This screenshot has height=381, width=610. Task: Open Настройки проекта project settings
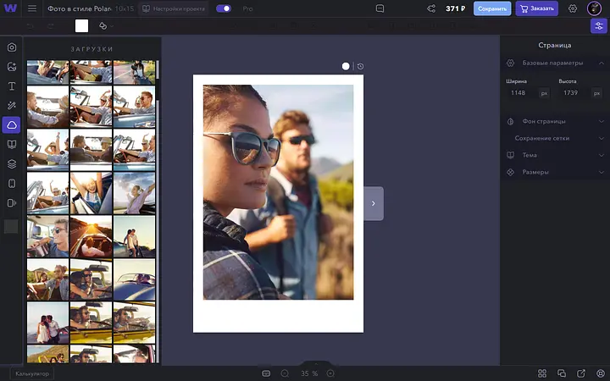click(174, 8)
